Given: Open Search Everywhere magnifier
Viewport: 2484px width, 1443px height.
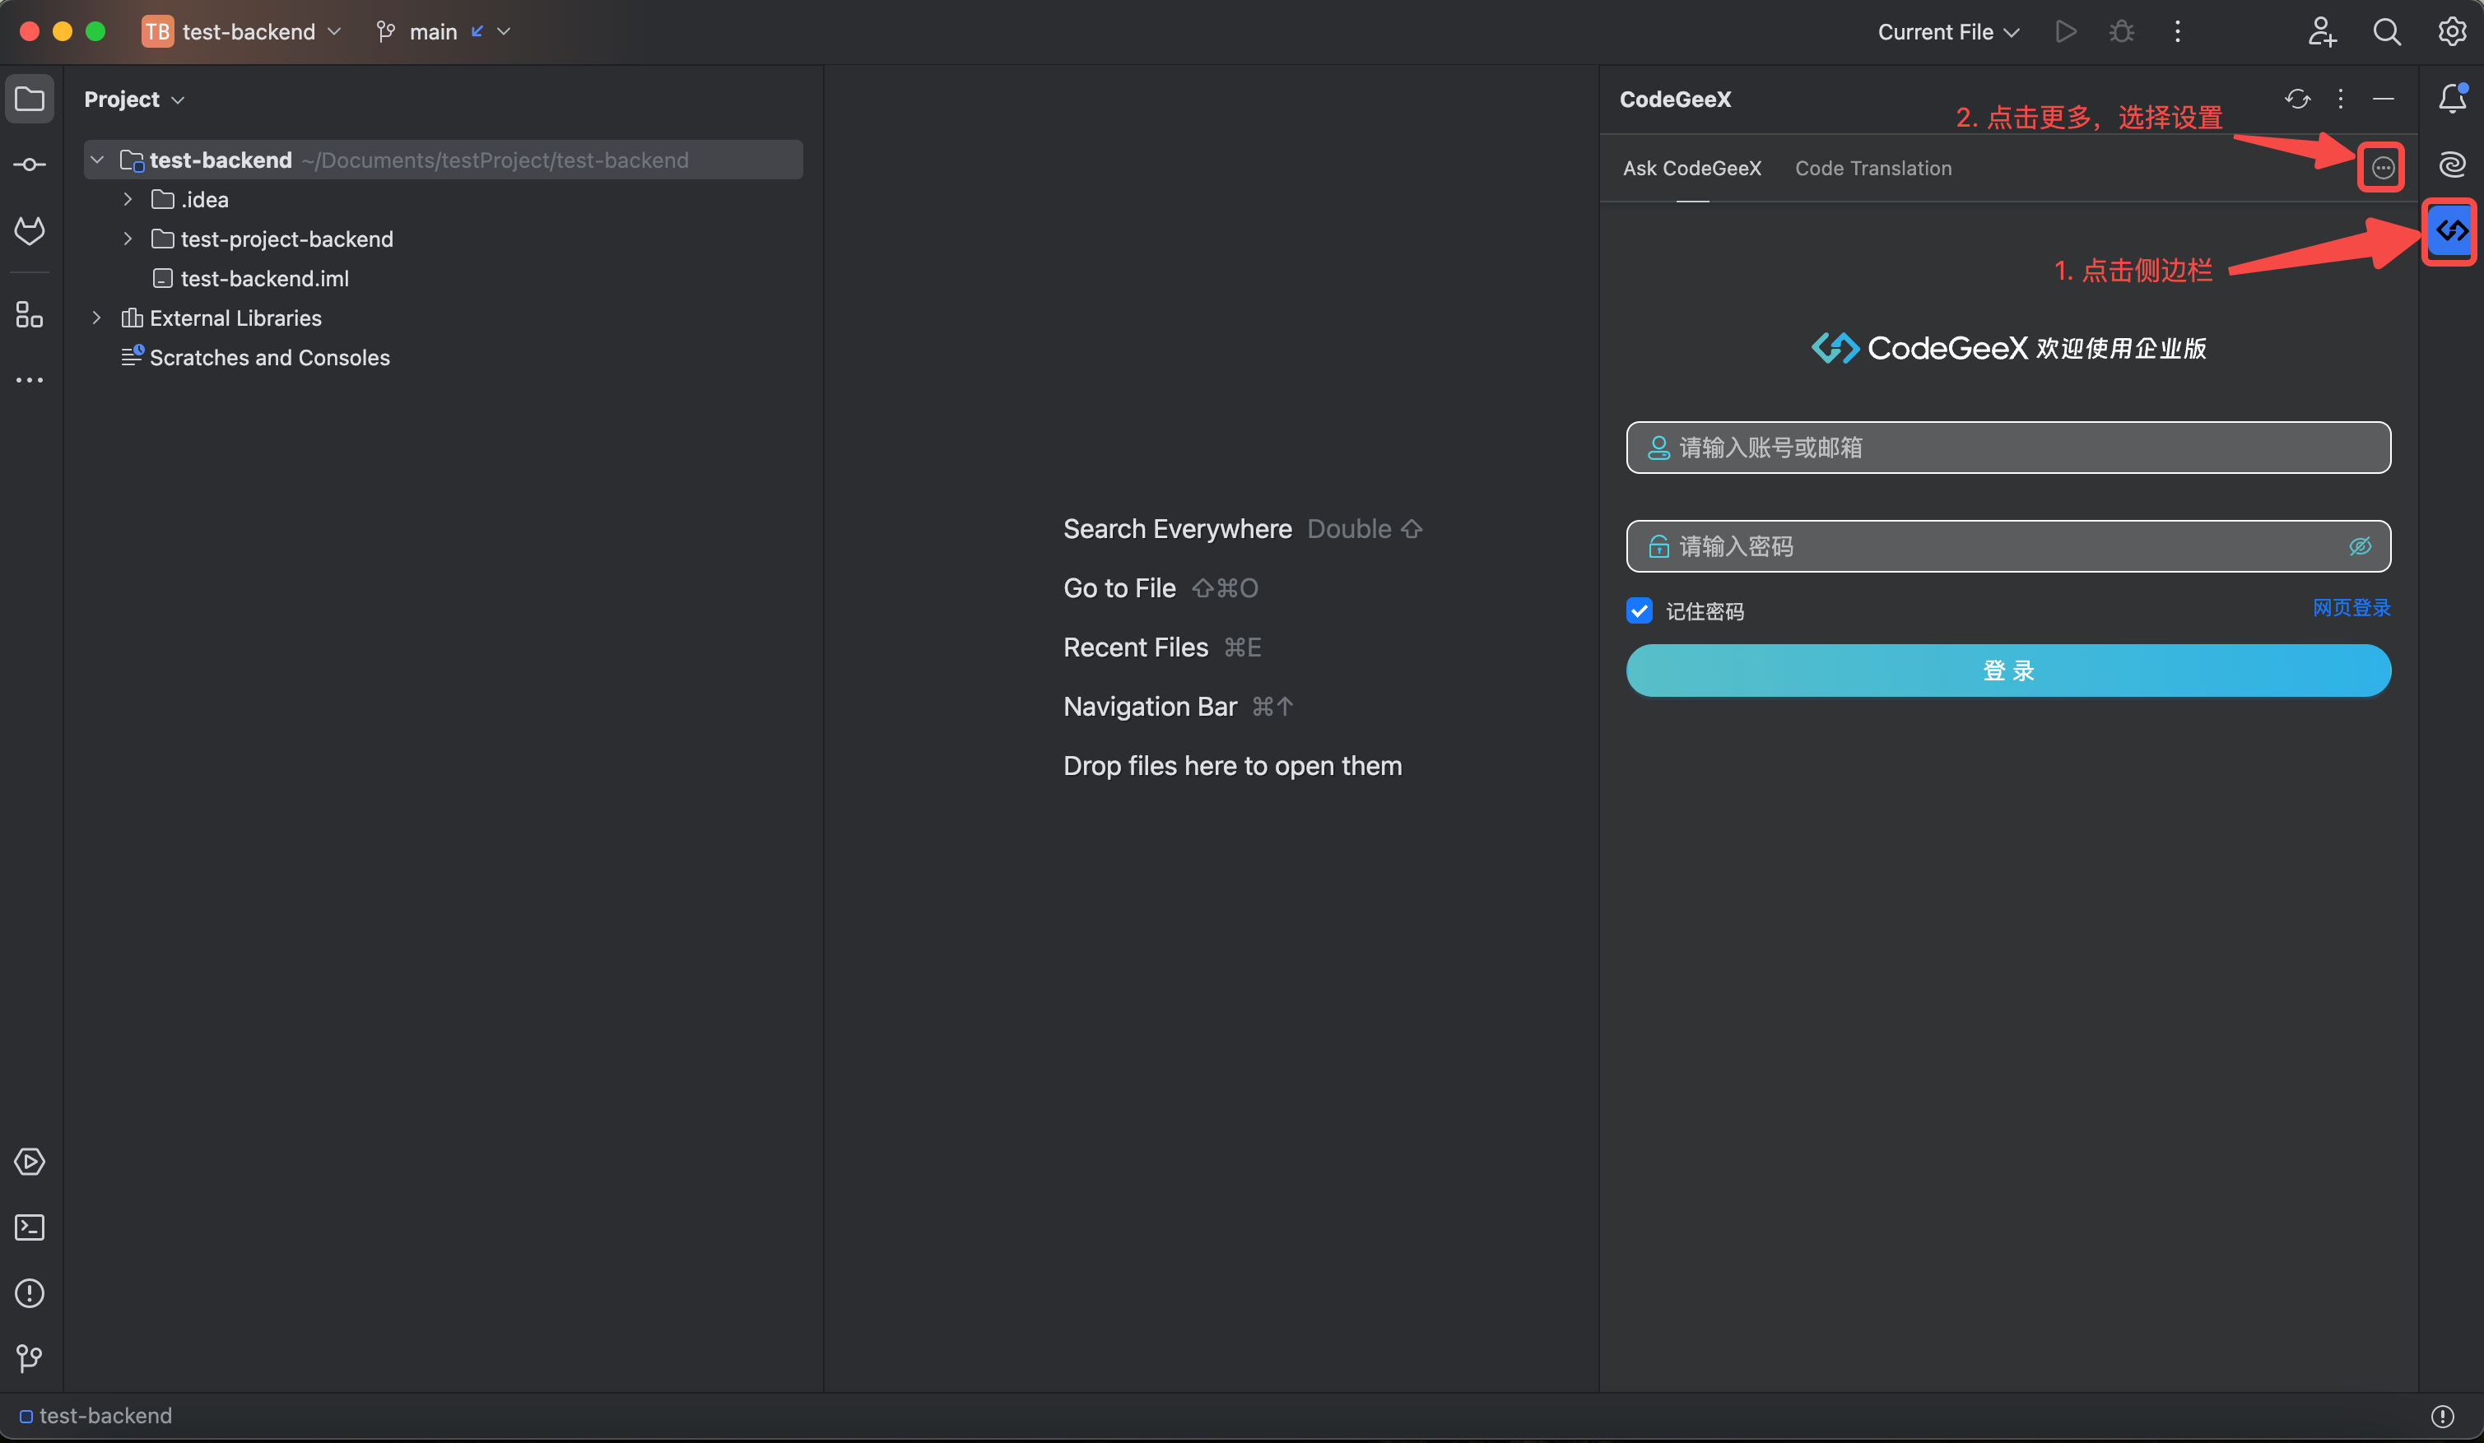Looking at the screenshot, I should [2386, 31].
